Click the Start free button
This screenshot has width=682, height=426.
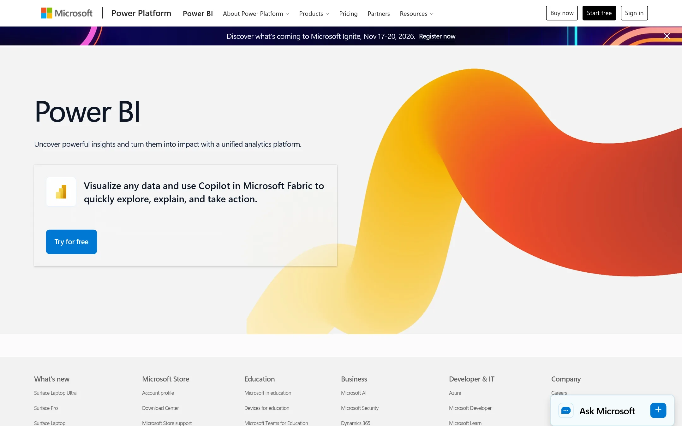[x=599, y=13]
